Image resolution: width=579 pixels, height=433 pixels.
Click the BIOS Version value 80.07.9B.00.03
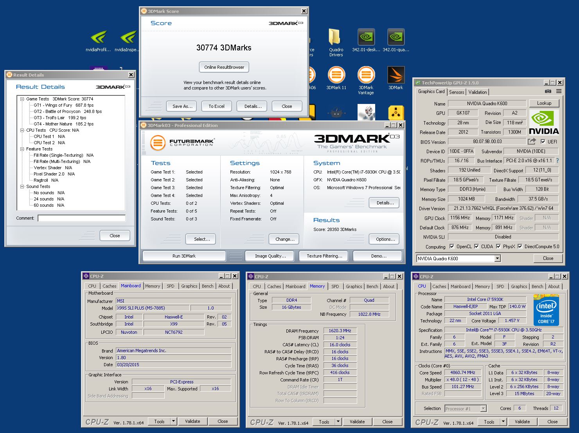click(x=487, y=141)
